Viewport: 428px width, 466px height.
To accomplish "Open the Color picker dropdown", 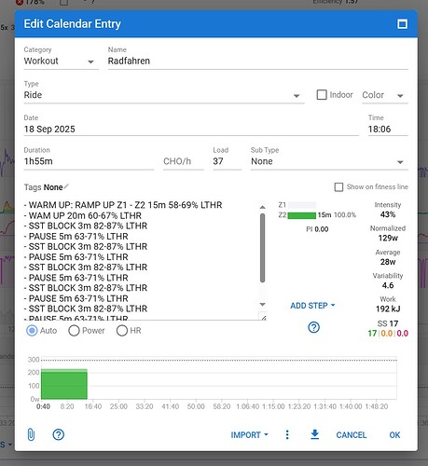I will [x=385, y=95].
